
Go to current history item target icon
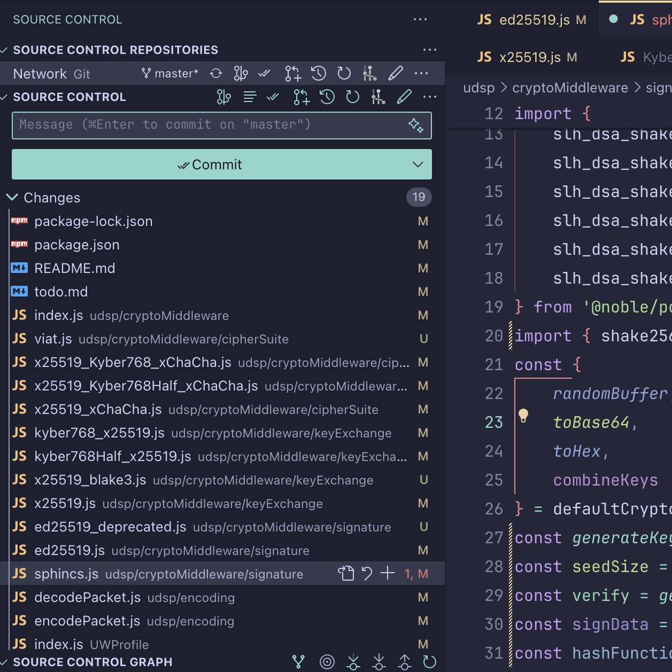(x=327, y=662)
